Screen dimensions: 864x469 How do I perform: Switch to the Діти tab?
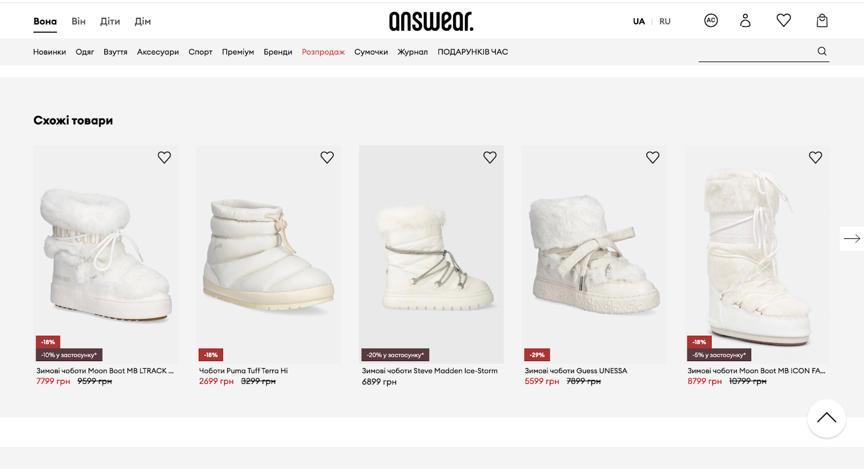click(x=110, y=21)
